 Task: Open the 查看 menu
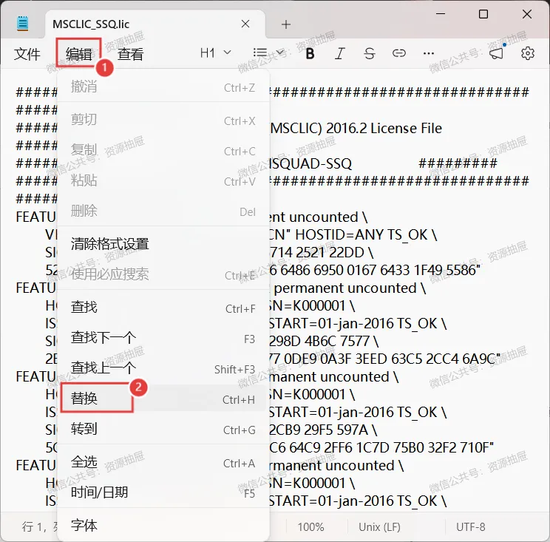[x=131, y=54]
